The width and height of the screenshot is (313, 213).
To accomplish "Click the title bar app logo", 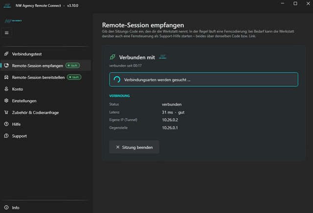I will (7, 5).
